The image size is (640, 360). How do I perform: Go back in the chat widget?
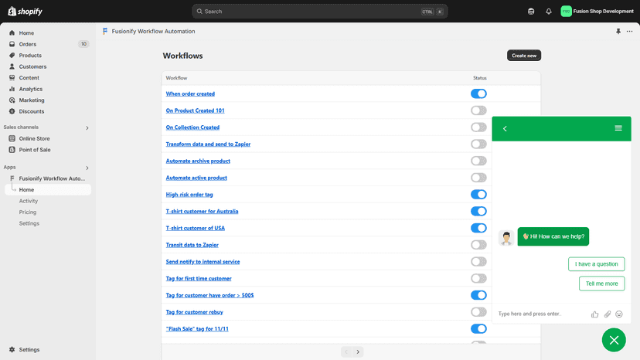point(505,128)
